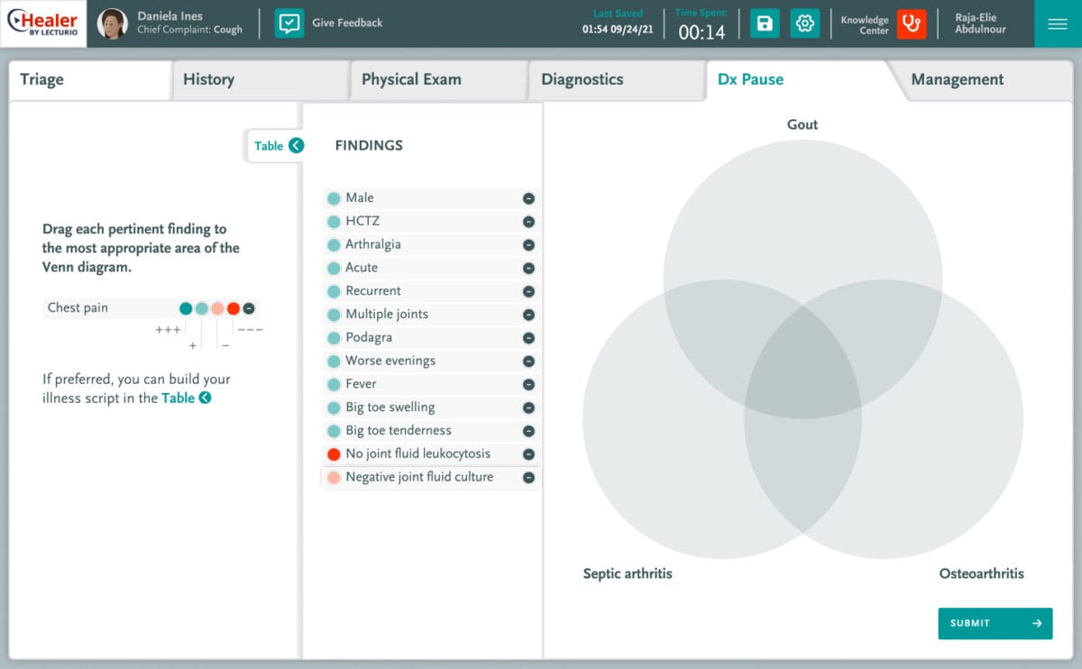Click the Healer by Lecturio logo
1082x669 pixels.
(x=43, y=23)
